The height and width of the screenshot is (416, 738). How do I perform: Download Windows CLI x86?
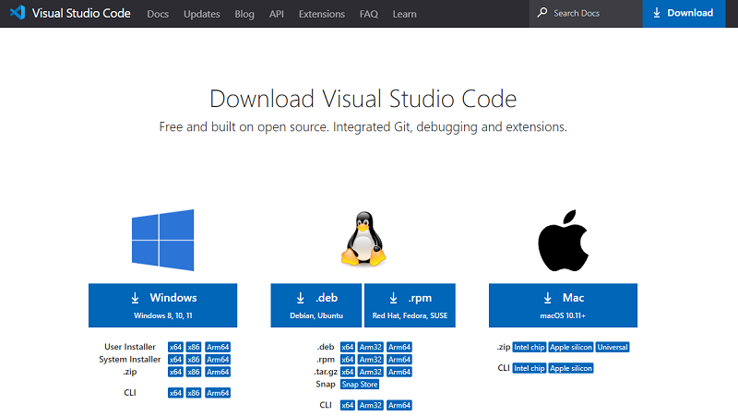(194, 393)
